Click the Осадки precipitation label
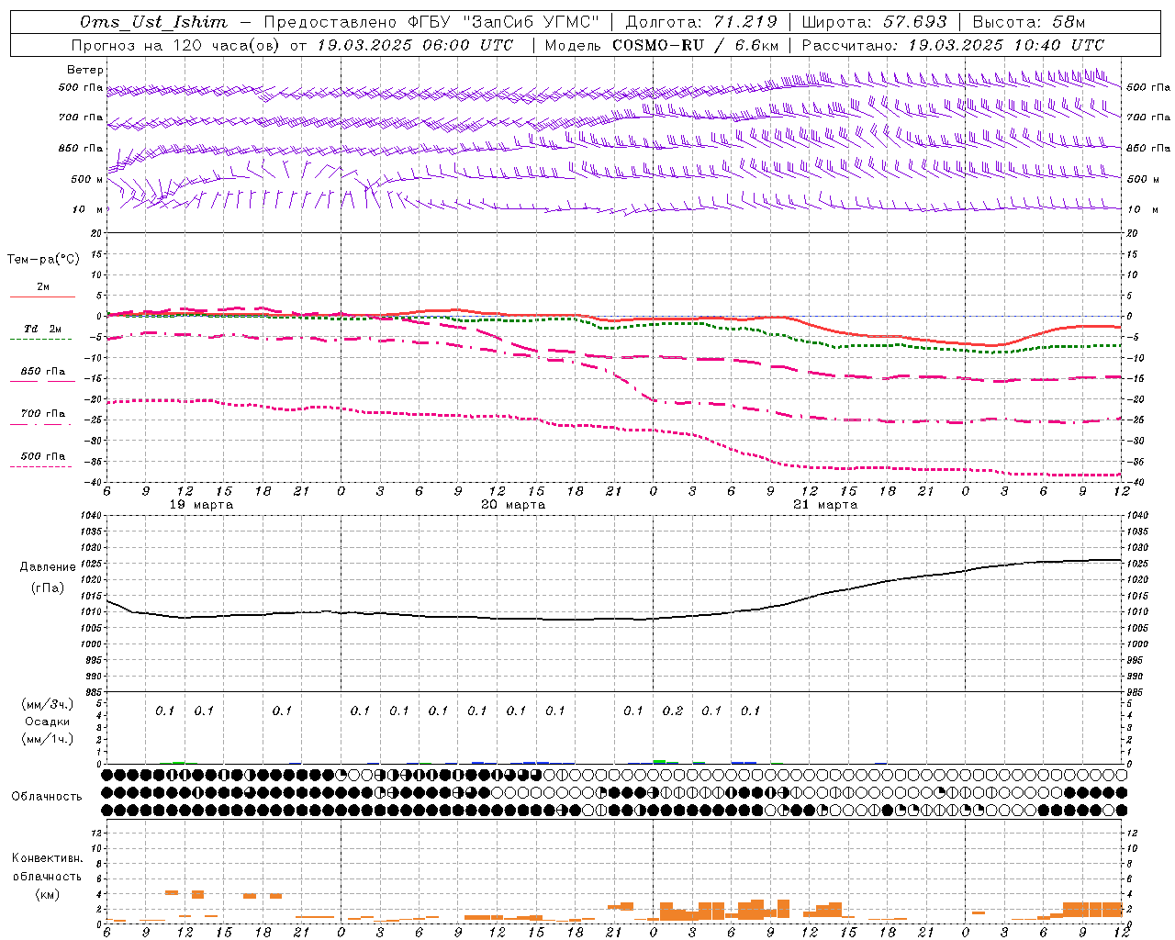This screenshot has width=1175, height=940. [48, 722]
